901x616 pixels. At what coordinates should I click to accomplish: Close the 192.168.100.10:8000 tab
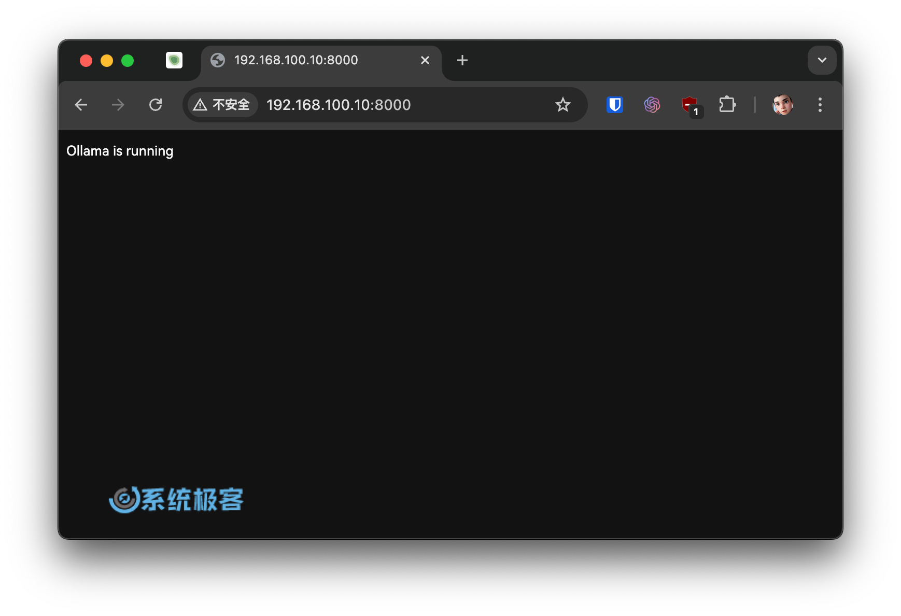point(425,61)
